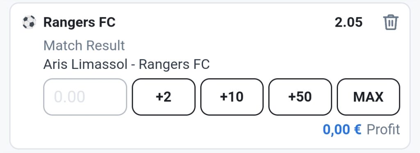Tap the +2 quick stake button
Screen dimensions: 420x153
(164, 97)
